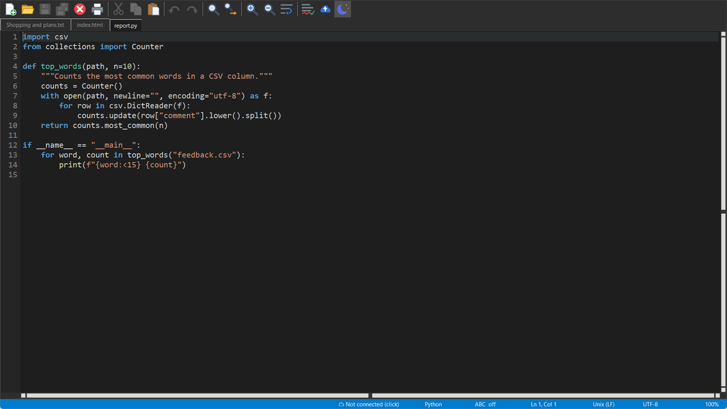Click line number 12 in the gutter
Image resolution: width=727 pixels, height=409 pixels.
[12, 145]
